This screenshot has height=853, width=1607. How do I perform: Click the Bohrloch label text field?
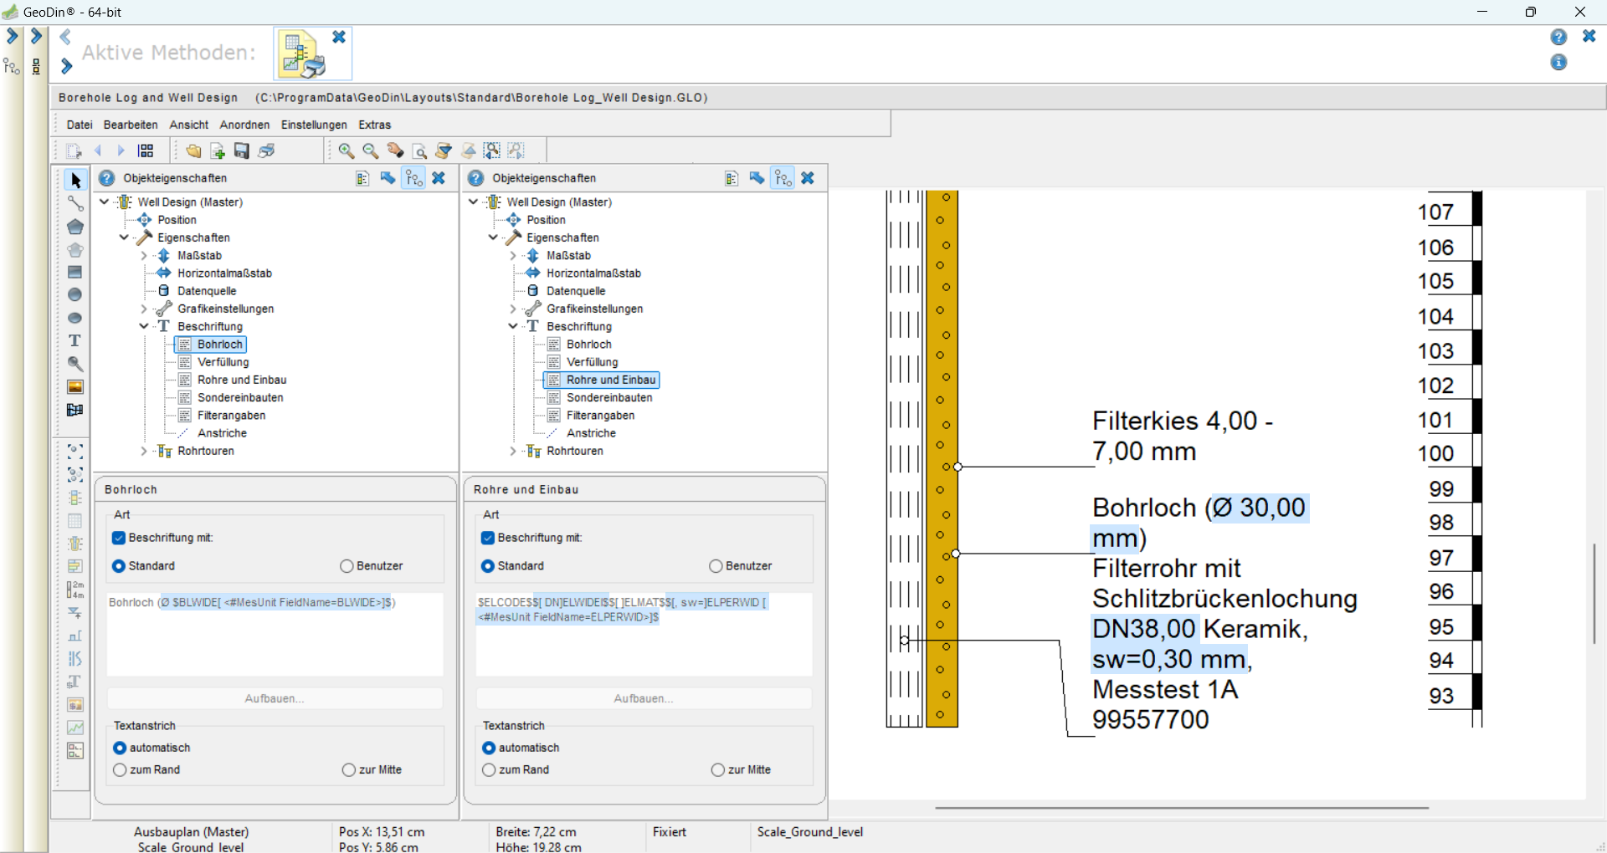[x=275, y=634]
